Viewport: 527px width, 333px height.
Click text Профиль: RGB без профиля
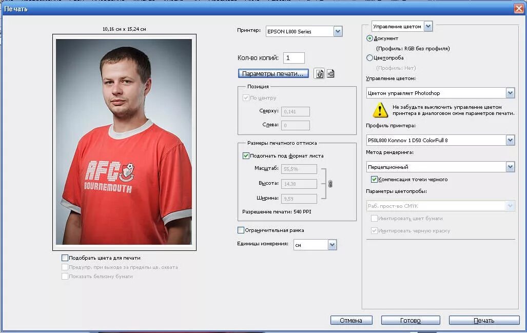pos(413,48)
